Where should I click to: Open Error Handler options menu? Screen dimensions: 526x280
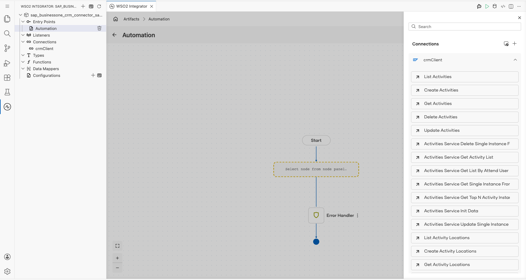(x=357, y=215)
